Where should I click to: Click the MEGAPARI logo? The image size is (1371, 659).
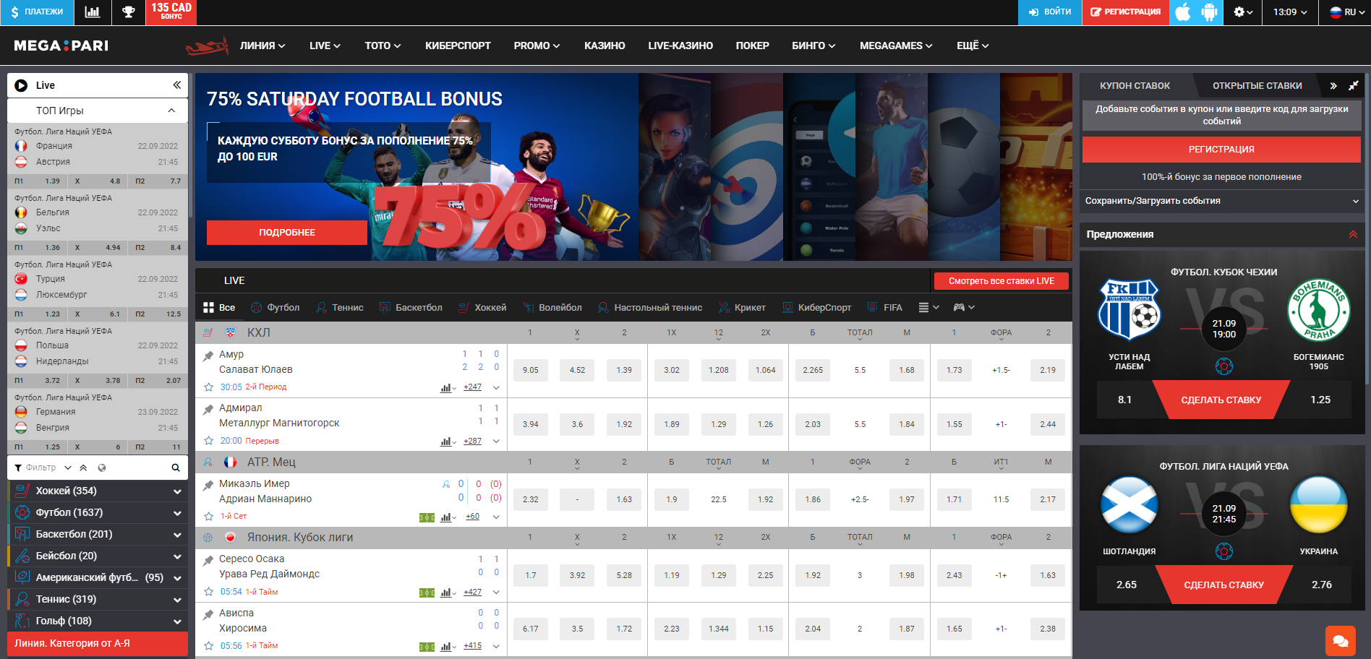[61, 46]
